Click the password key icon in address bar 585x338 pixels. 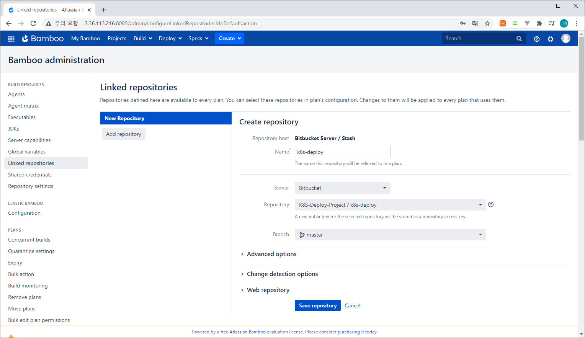click(463, 23)
